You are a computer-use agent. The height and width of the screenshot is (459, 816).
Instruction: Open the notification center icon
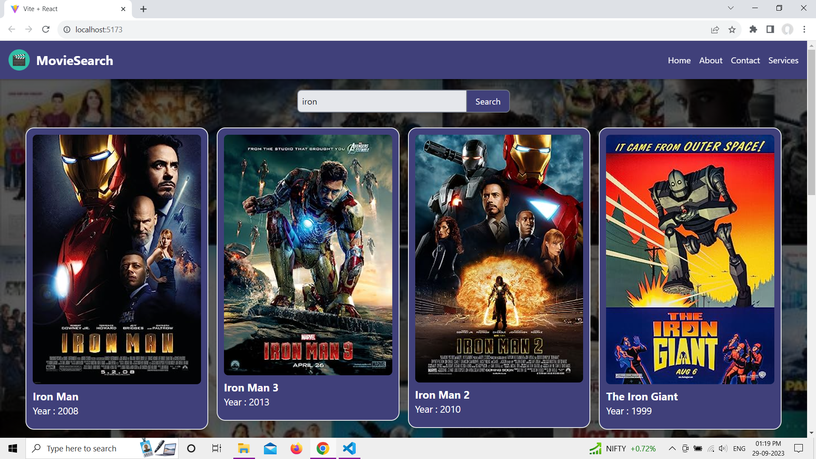pyautogui.click(x=799, y=448)
